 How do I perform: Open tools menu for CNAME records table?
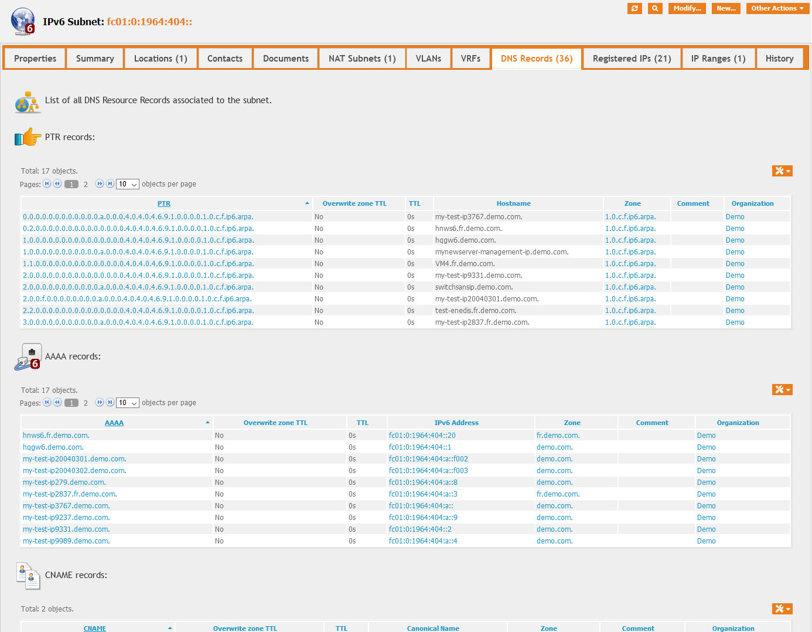(782, 609)
